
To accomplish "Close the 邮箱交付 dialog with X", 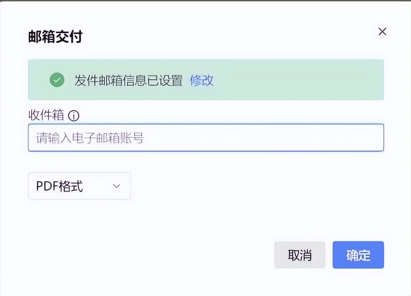I will (x=382, y=32).
